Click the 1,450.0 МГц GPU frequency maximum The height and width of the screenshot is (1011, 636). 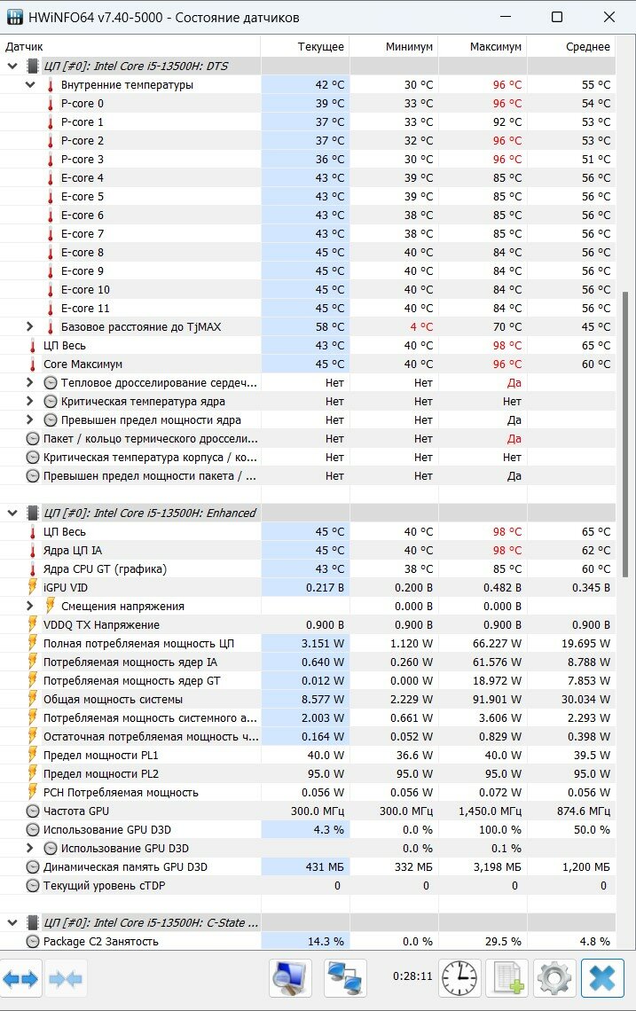(x=491, y=811)
